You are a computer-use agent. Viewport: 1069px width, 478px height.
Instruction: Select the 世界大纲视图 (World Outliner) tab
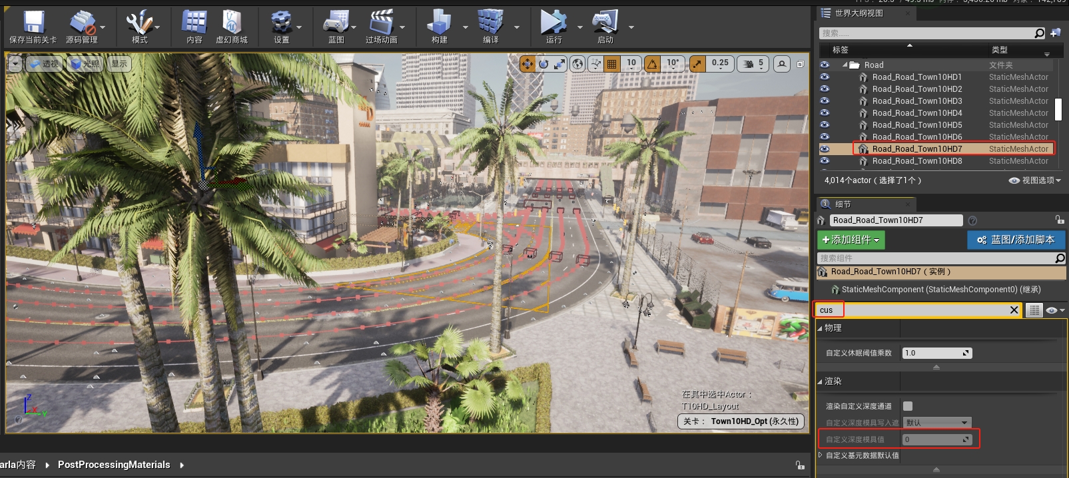pos(859,13)
